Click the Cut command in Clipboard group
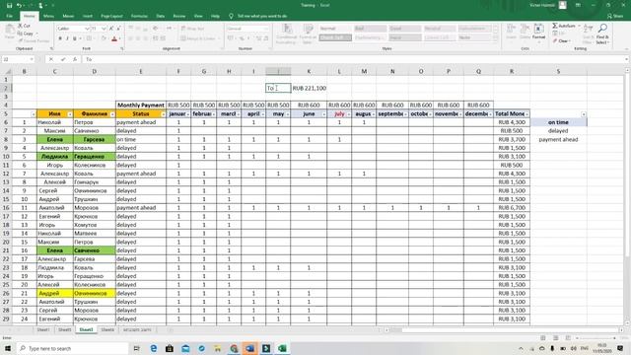Image resolution: width=631 pixels, height=355 pixels. (x=24, y=26)
